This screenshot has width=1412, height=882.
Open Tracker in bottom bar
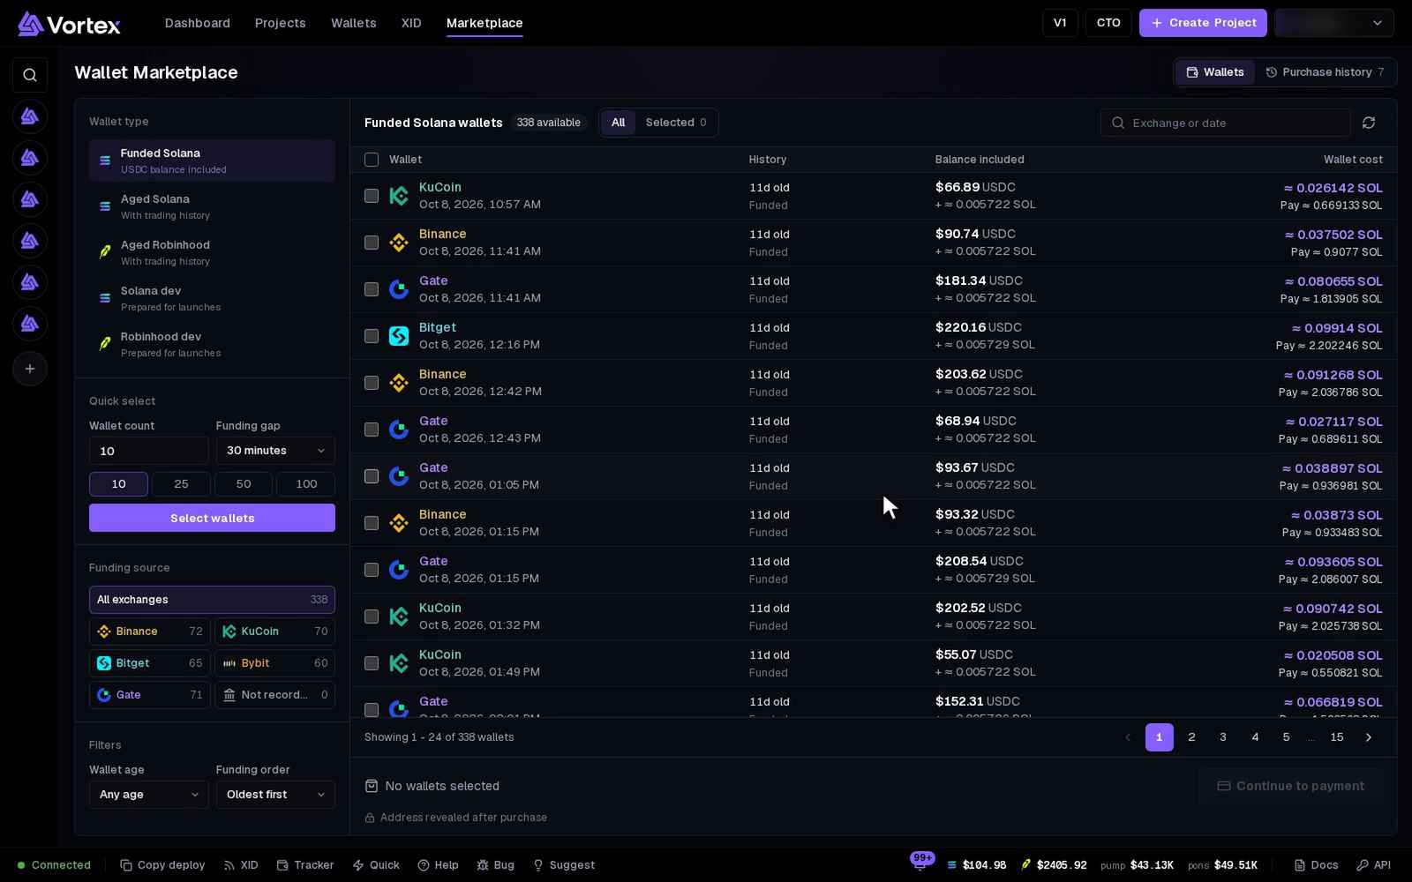click(305, 865)
